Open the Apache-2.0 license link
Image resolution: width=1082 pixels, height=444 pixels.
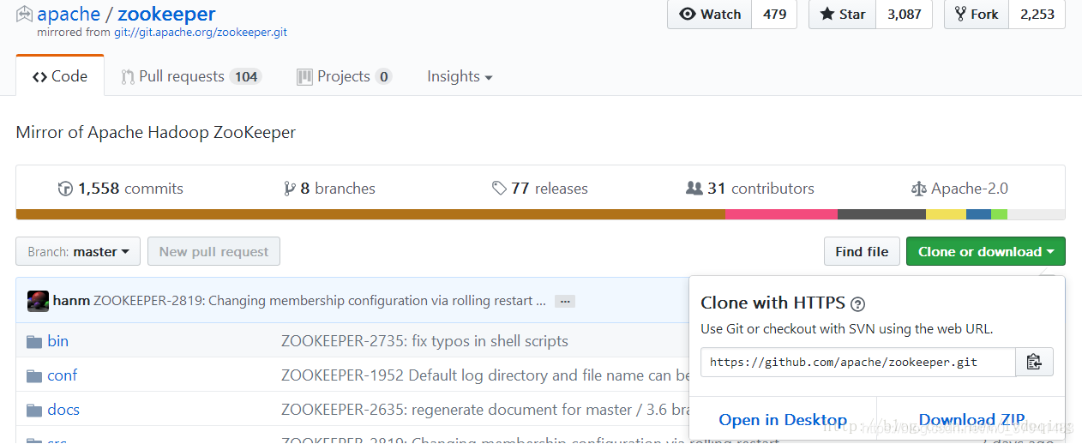(959, 189)
